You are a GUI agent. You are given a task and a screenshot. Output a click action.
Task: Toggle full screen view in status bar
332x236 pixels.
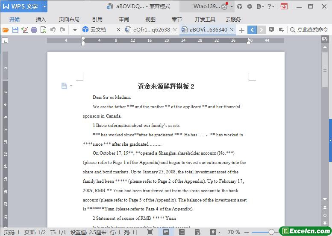coord(150,232)
